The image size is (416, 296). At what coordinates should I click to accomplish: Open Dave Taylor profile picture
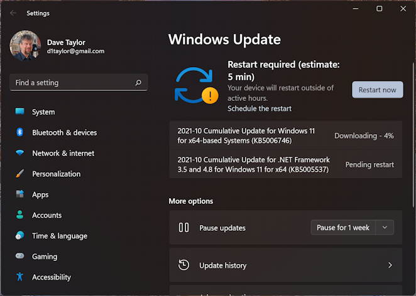pos(26,45)
